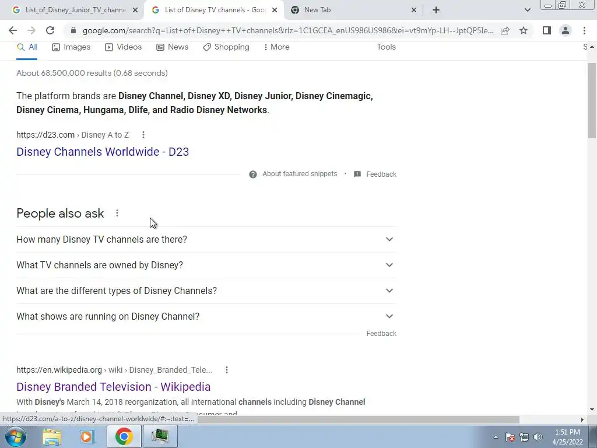Click the scroll-right arrow of horizontal scrollbar
This screenshot has height=448, width=597.
point(582,419)
